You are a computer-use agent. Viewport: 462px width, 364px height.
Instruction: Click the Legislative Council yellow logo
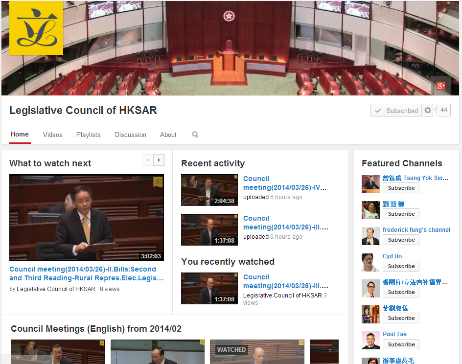click(x=36, y=28)
